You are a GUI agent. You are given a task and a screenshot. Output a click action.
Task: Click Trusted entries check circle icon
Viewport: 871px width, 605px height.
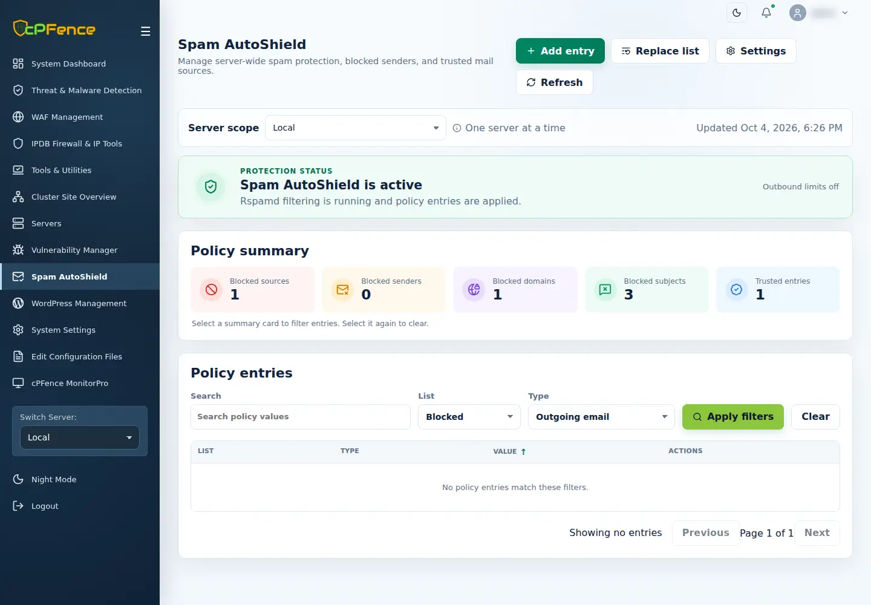pyautogui.click(x=736, y=290)
